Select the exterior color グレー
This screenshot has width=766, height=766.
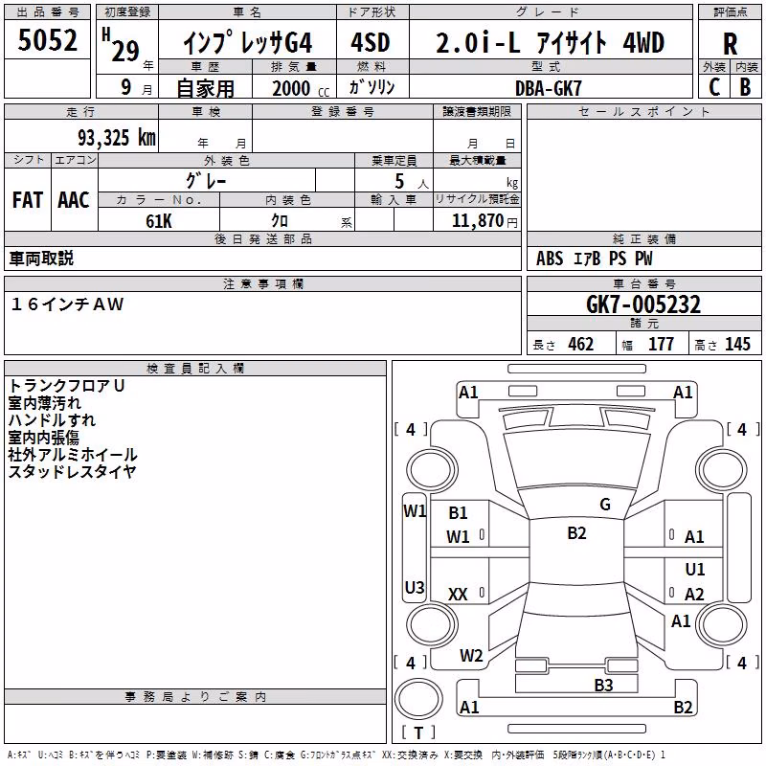pos(206,181)
